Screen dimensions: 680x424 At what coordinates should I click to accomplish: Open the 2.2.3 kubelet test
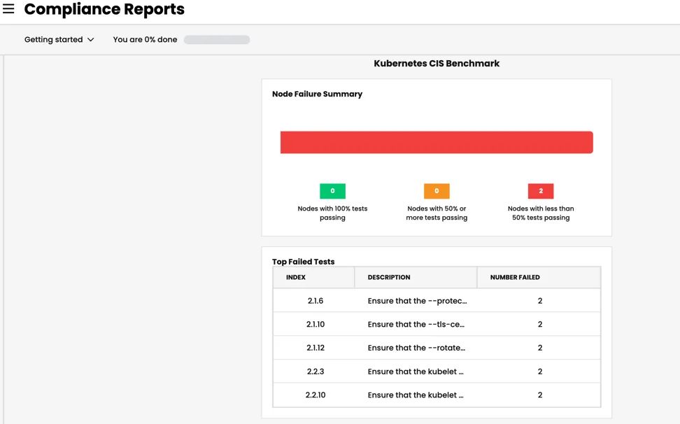point(436,371)
